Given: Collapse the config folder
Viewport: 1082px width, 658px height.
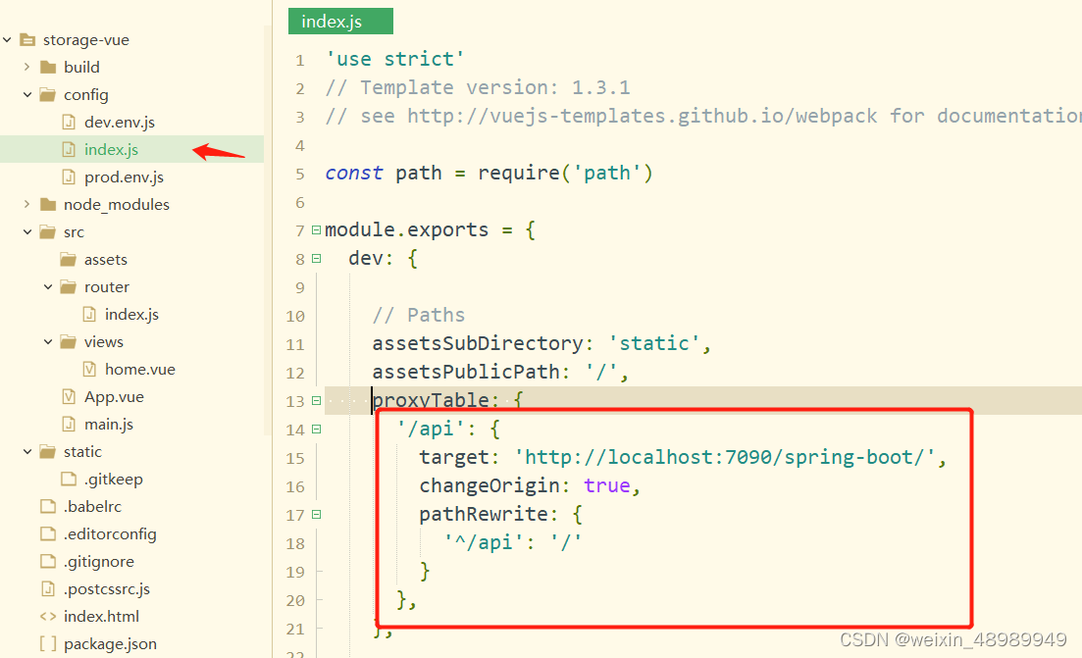Looking at the screenshot, I should pyautogui.click(x=27, y=94).
